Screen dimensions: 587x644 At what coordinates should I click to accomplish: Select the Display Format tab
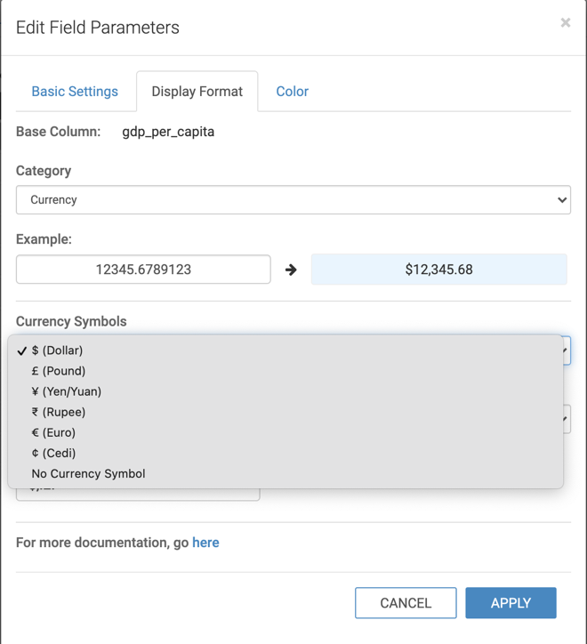click(197, 92)
